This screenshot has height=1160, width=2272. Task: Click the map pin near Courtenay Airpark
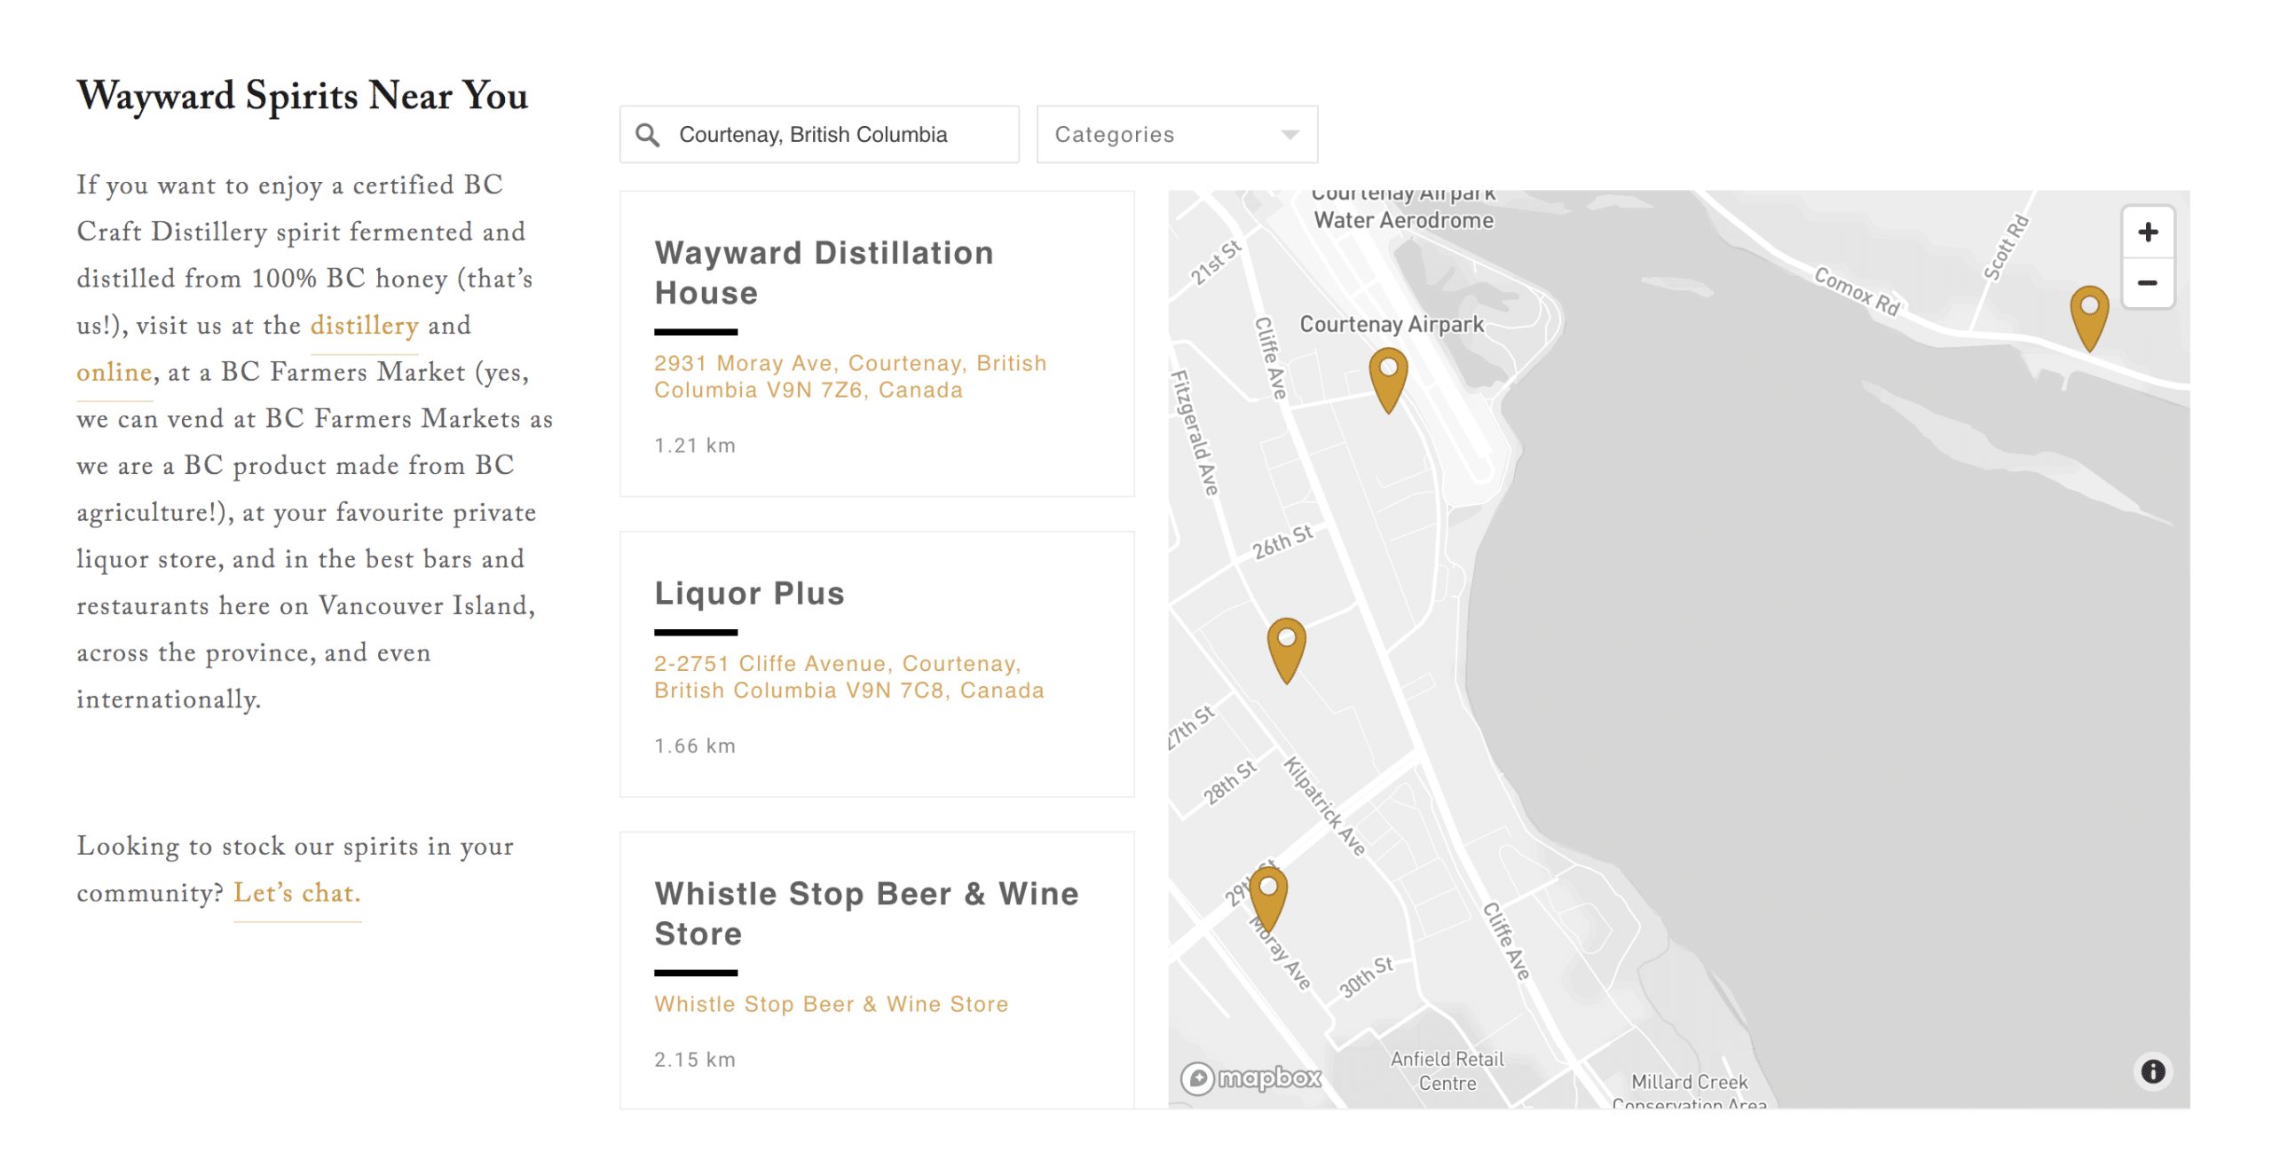coord(1387,377)
